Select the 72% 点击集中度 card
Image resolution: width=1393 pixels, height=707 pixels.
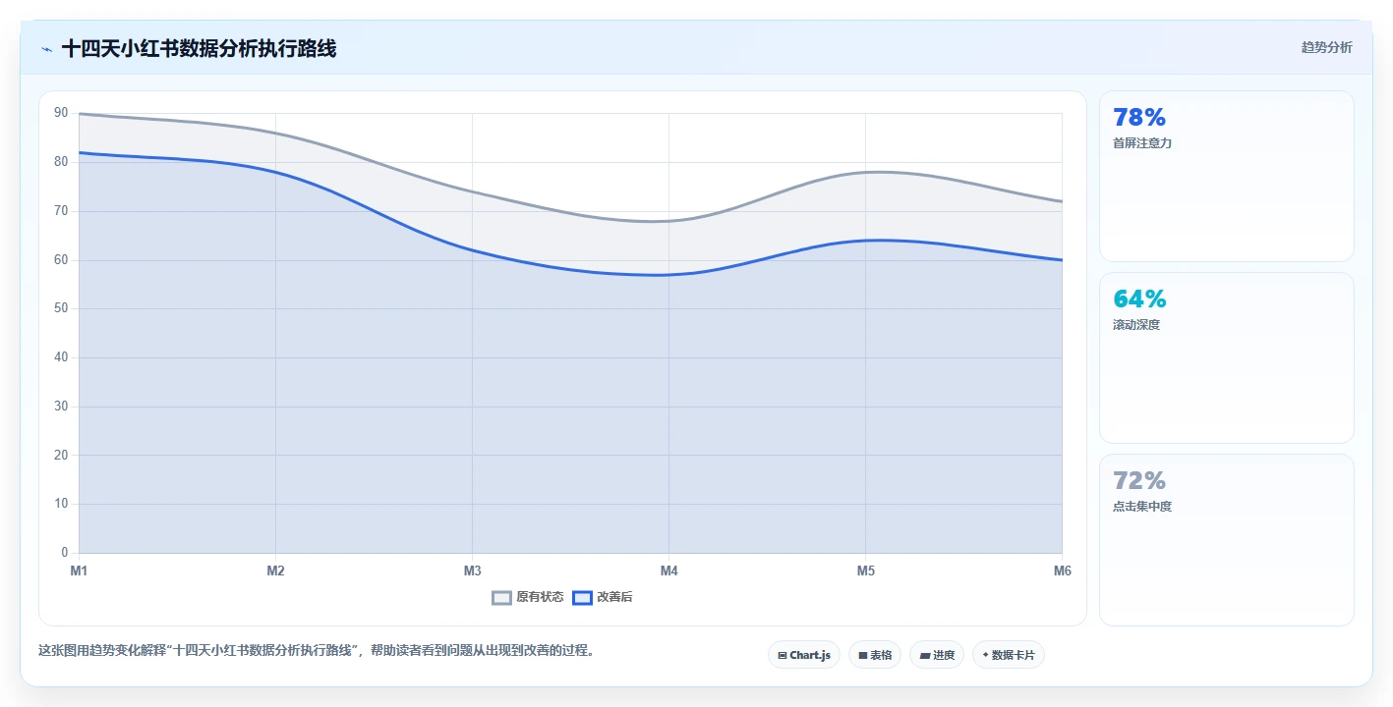point(1226,539)
